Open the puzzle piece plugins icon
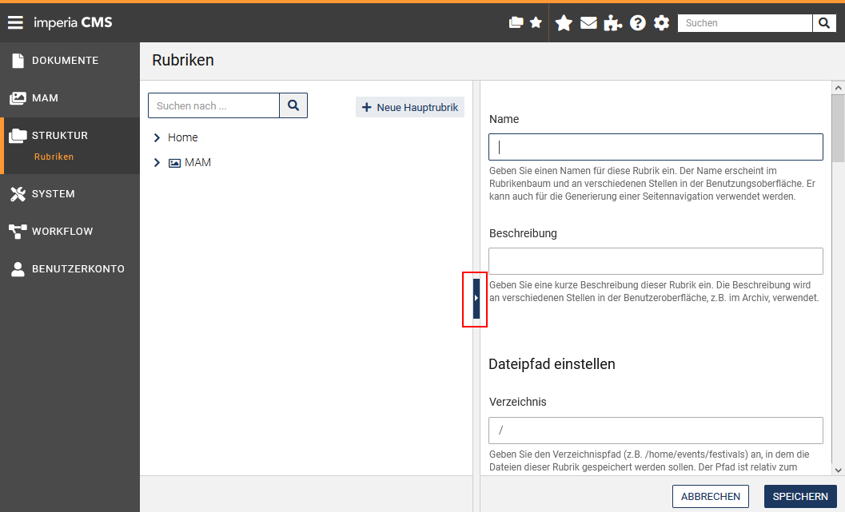The height and width of the screenshot is (512, 845). tap(612, 23)
